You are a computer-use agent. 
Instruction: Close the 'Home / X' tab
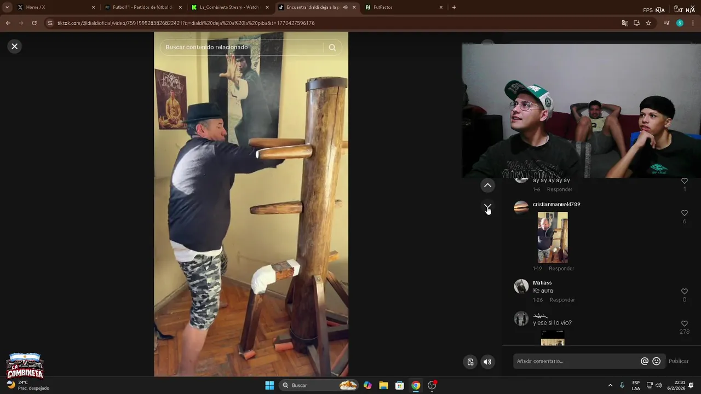[x=93, y=7]
